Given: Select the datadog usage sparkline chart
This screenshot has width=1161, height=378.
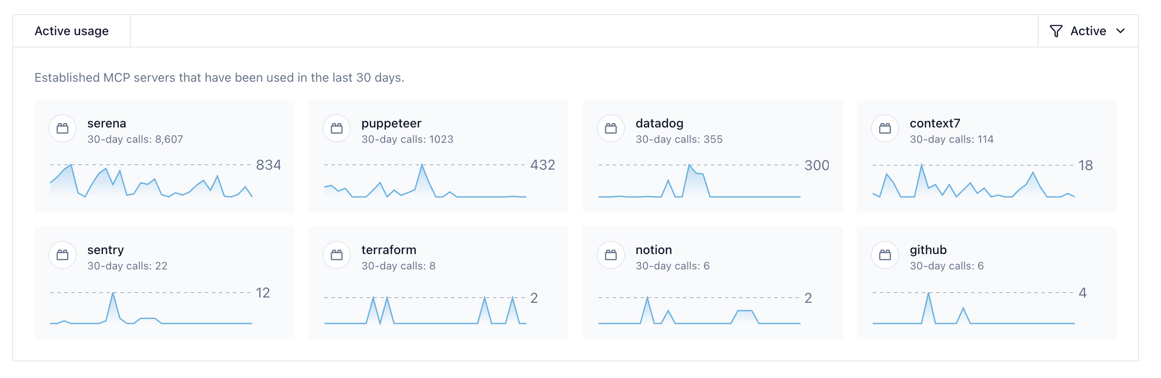Looking at the screenshot, I should (x=698, y=182).
